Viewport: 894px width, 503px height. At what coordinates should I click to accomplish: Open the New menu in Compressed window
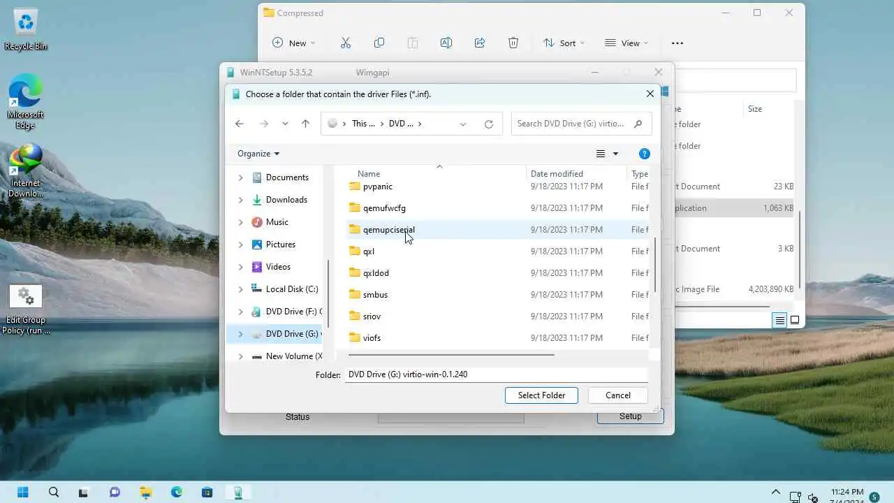click(x=294, y=43)
